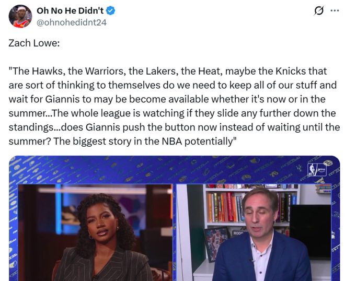Click the quote line starting "The Hawks, the Warriors"

[168, 71]
